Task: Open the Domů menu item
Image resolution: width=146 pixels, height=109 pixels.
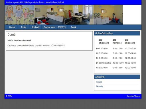Action: coord(12,27)
